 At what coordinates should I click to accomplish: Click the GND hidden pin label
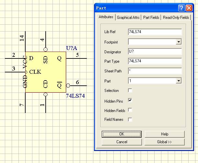coord(25,81)
